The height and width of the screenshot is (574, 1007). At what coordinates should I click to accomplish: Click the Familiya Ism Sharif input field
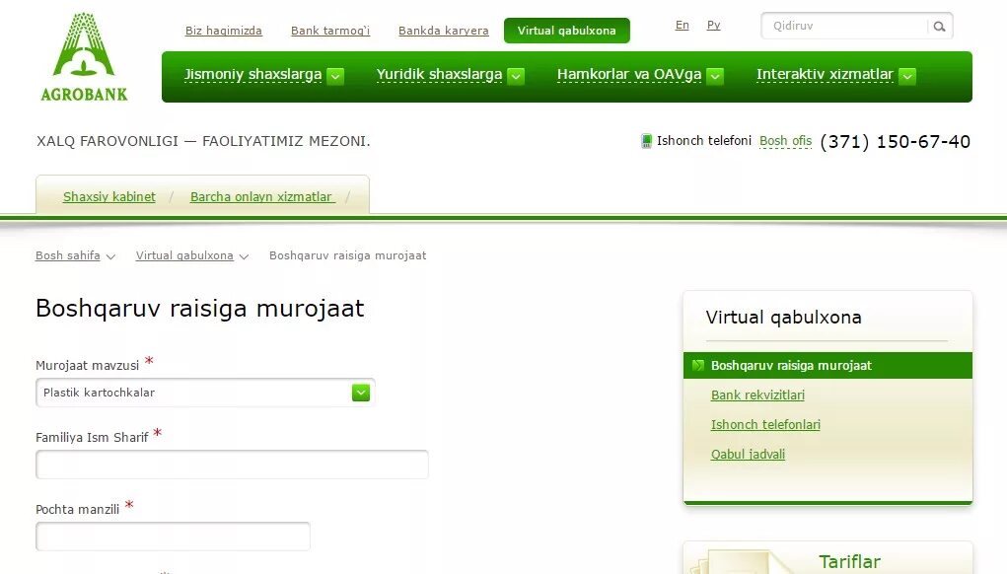coord(232,465)
